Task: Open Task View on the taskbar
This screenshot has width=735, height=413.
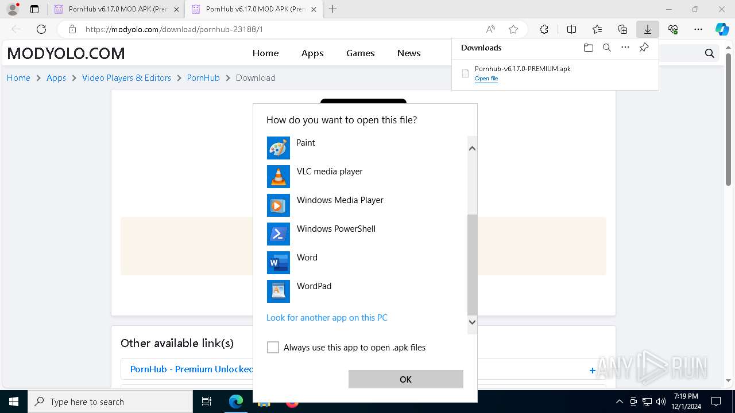Action: tap(207, 402)
